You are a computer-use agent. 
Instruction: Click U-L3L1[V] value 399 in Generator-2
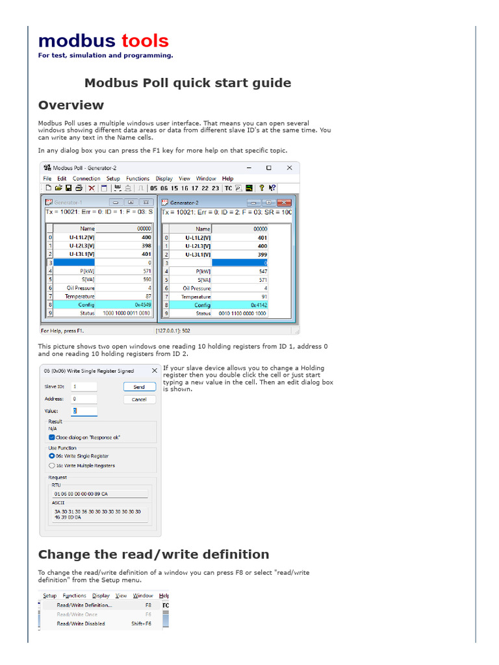240,255
